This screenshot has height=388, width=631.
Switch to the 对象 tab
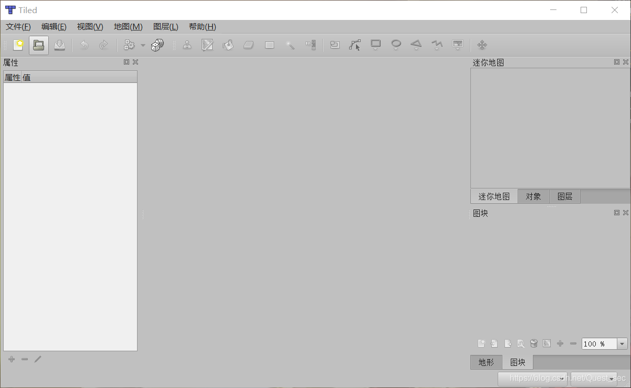(533, 196)
